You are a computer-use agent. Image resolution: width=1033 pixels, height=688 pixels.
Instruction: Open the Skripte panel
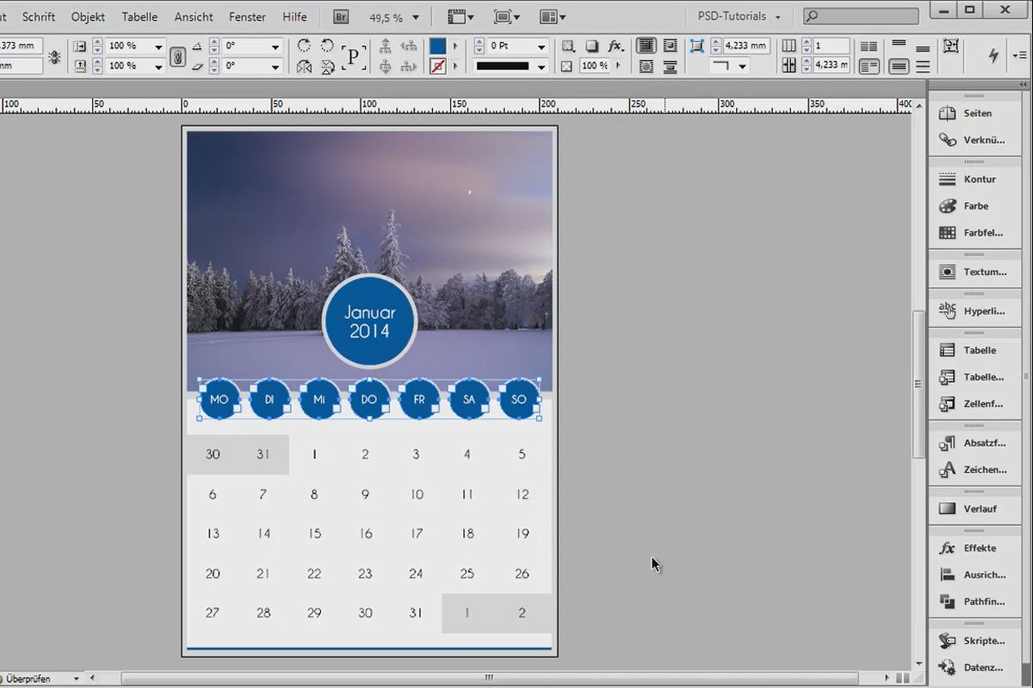pyautogui.click(x=973, y=642)
